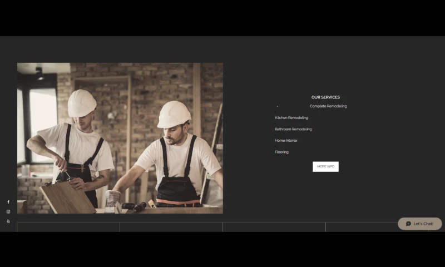
Task: Select the OUR SERVICES heading
Action: point(325,97)
